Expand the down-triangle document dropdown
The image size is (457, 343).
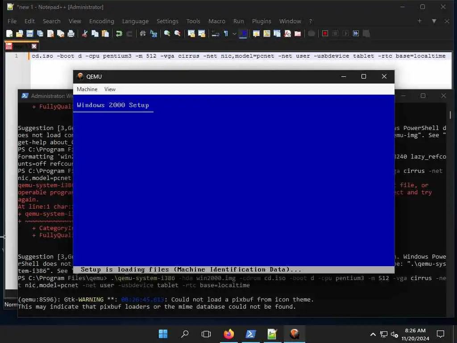point(434,21)
